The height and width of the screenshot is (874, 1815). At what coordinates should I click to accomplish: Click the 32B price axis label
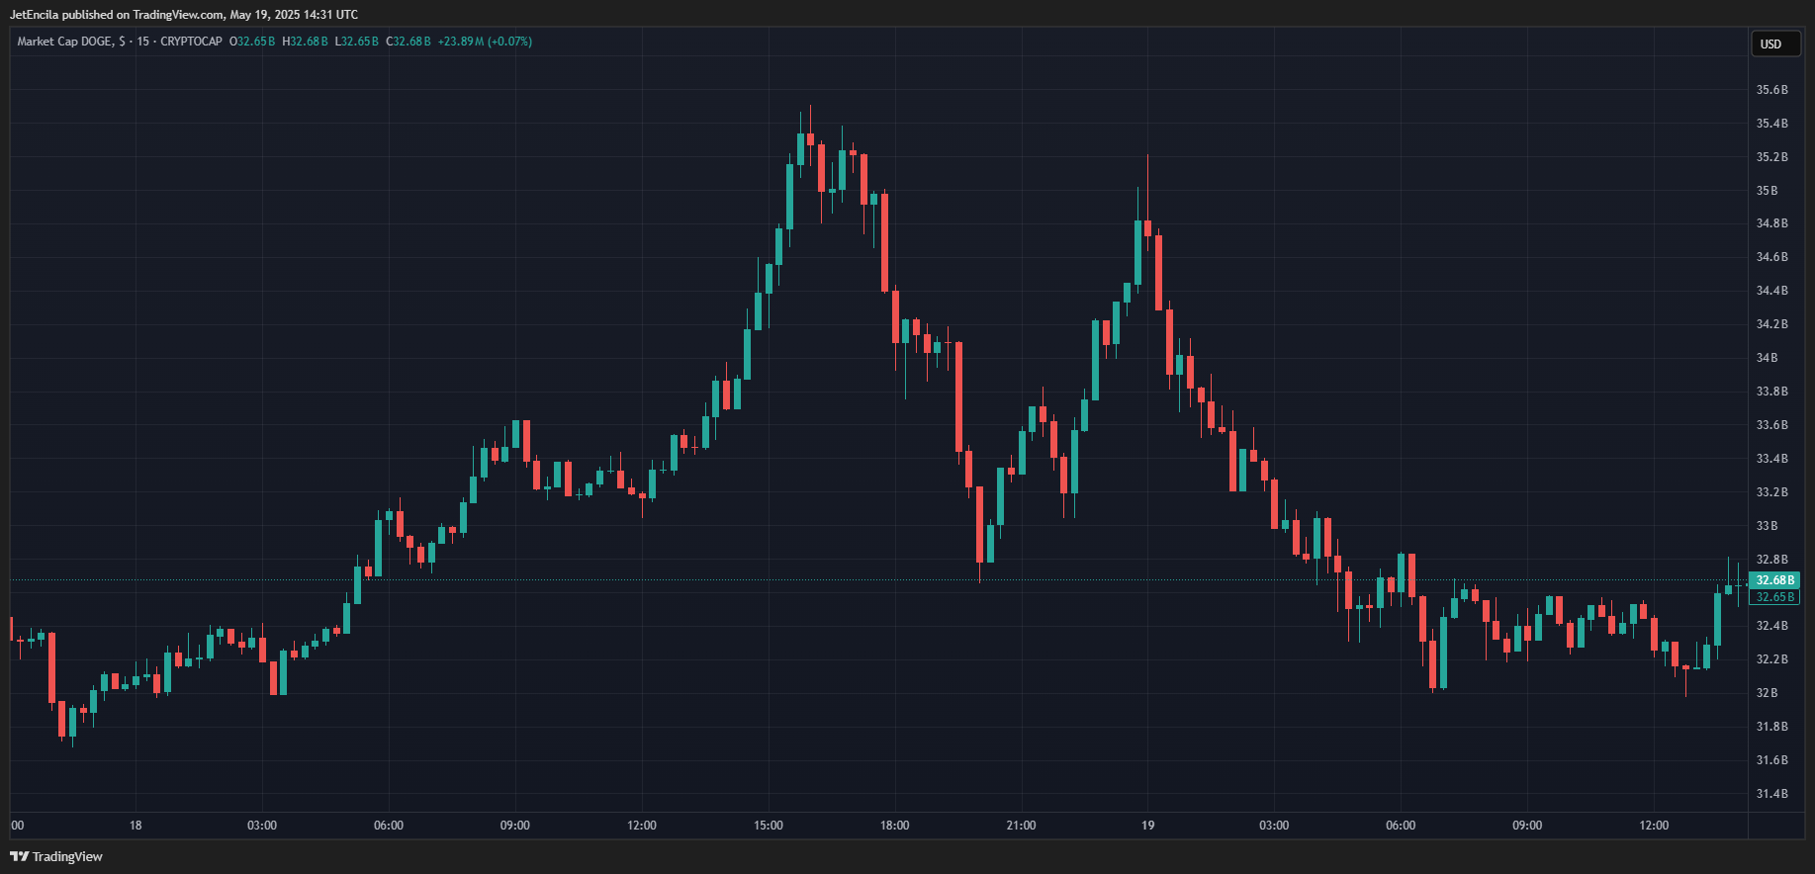(x=1767, y=693)
